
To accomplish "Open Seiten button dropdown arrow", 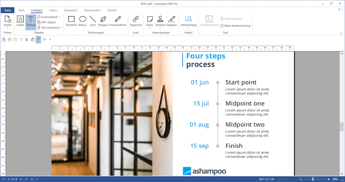I will 8,28.
